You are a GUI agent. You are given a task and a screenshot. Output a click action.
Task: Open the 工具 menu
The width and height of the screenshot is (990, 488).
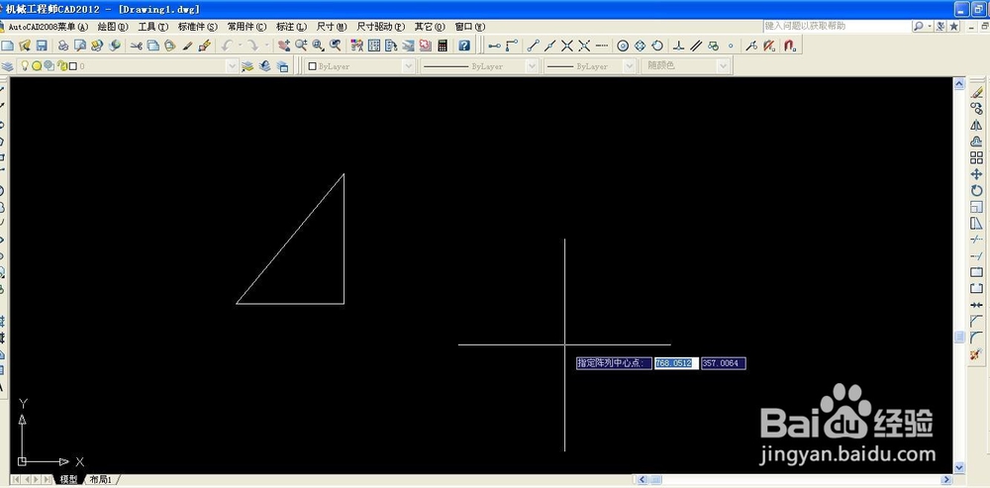pos(153,27)
